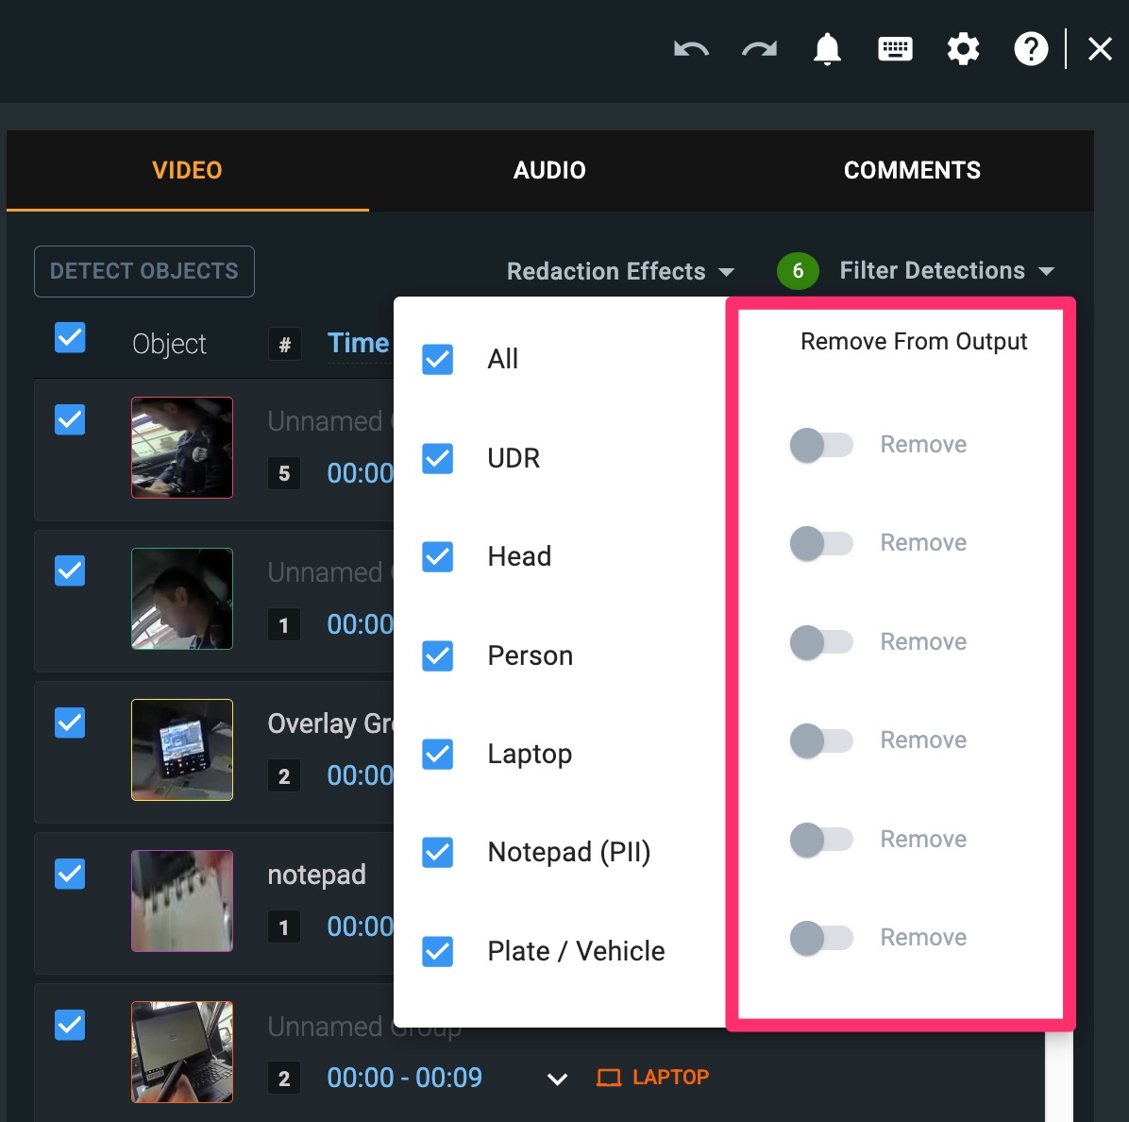Click the green detections count badge
The image size is (1129, 1122).
coord(798,271)
